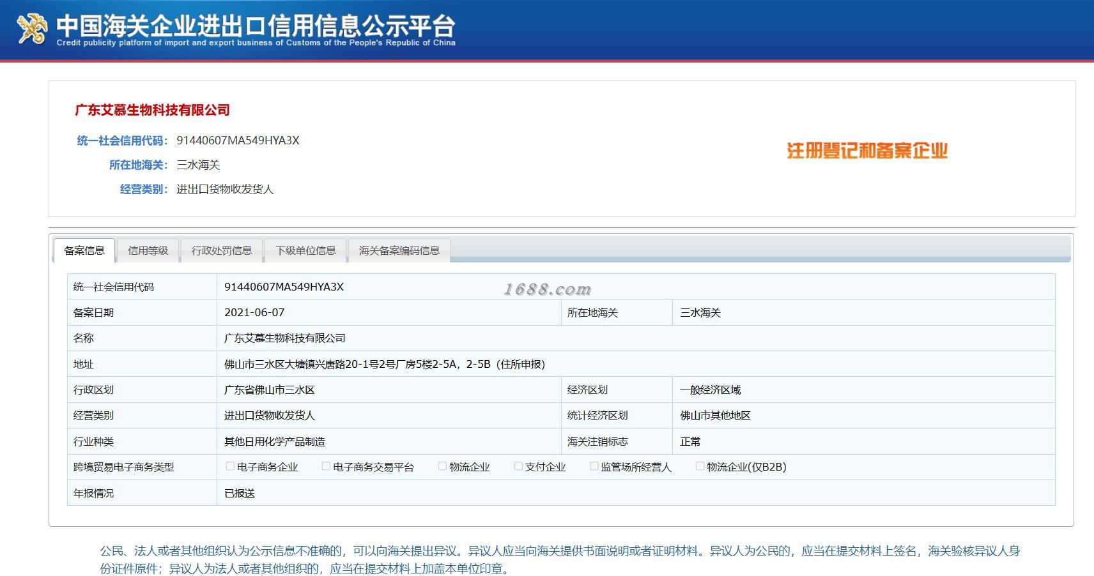Click the platform title 中国海关企业进出口信用信息公示平台

pos(256,25)
